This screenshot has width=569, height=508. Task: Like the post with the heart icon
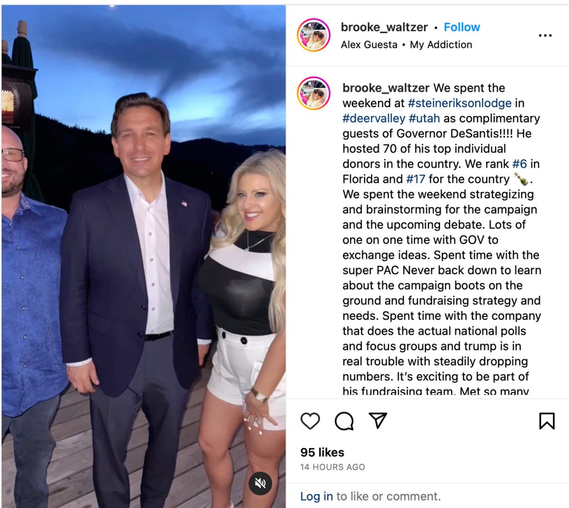pos(310,421)
